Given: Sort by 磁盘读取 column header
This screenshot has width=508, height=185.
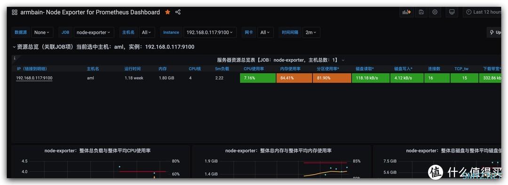Looking at the screenshot, I should [365, 69].
